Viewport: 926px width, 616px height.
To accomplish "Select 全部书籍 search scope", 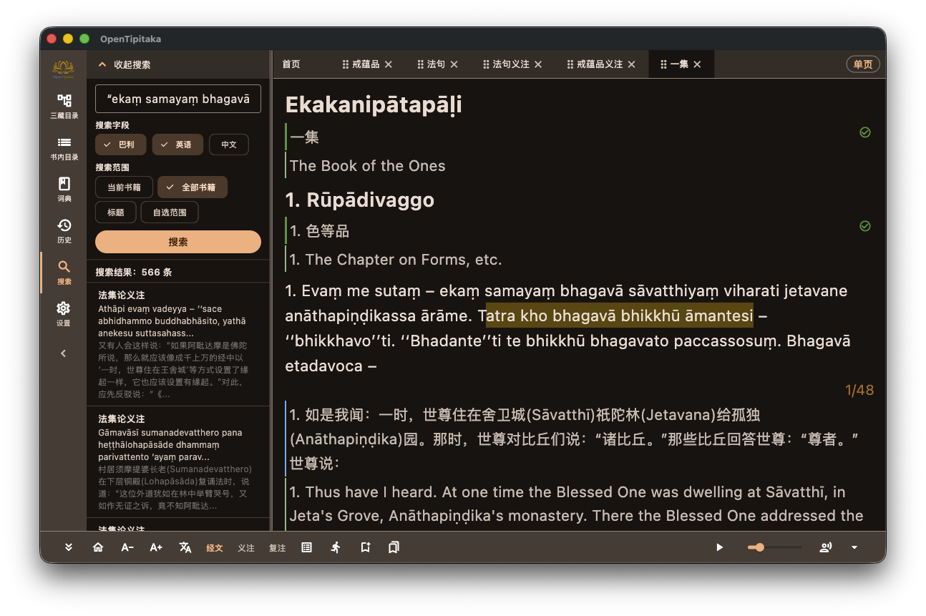I will click(x=192, y=187).
